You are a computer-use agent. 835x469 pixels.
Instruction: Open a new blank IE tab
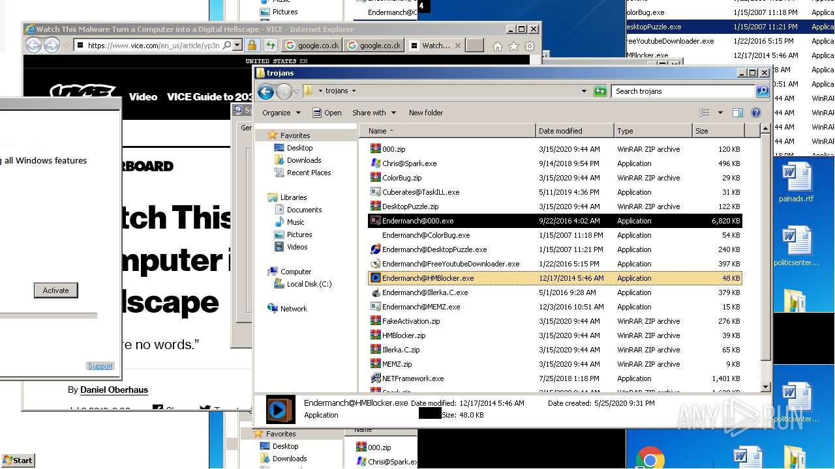pyautogui.click(x=475, y=46)
